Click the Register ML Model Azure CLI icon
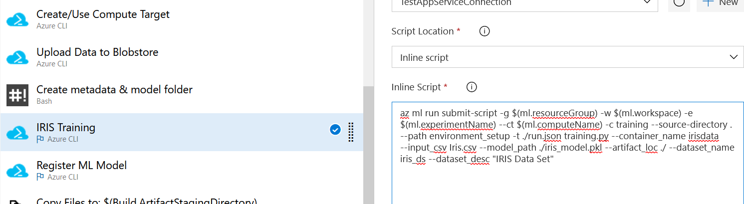The image size is (744, 204). (x=17, y=170)
